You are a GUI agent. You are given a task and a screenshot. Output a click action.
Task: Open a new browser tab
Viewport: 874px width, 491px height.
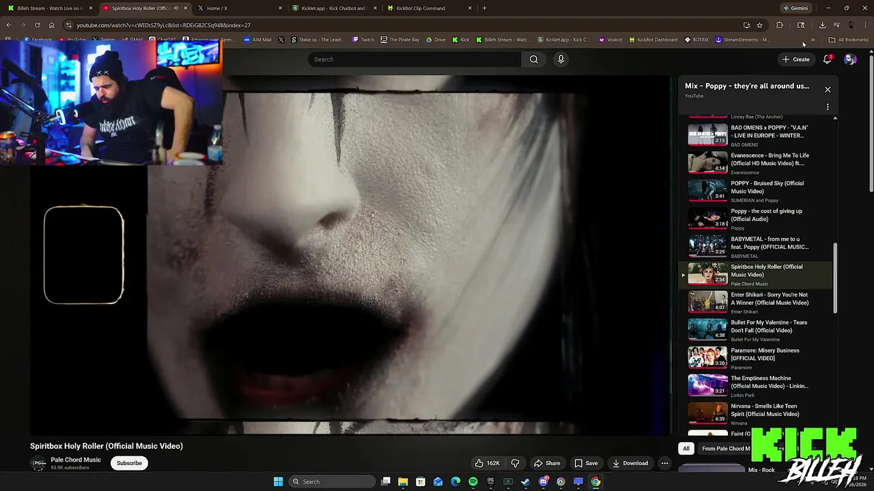click(484, 8)
